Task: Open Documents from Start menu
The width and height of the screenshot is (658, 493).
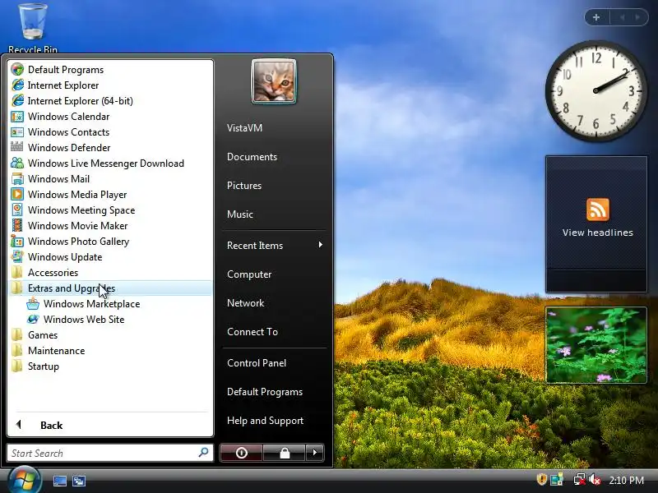Action: coord(252,157)
